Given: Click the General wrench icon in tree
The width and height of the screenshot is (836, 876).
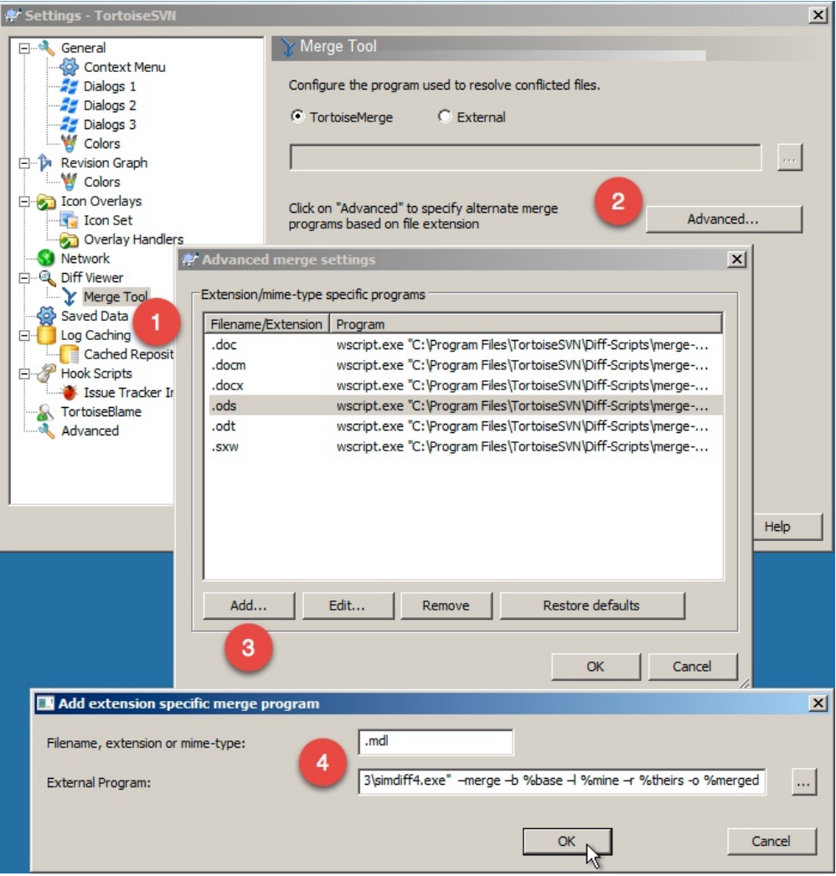Looking at the screenshot, I should 46,48.
